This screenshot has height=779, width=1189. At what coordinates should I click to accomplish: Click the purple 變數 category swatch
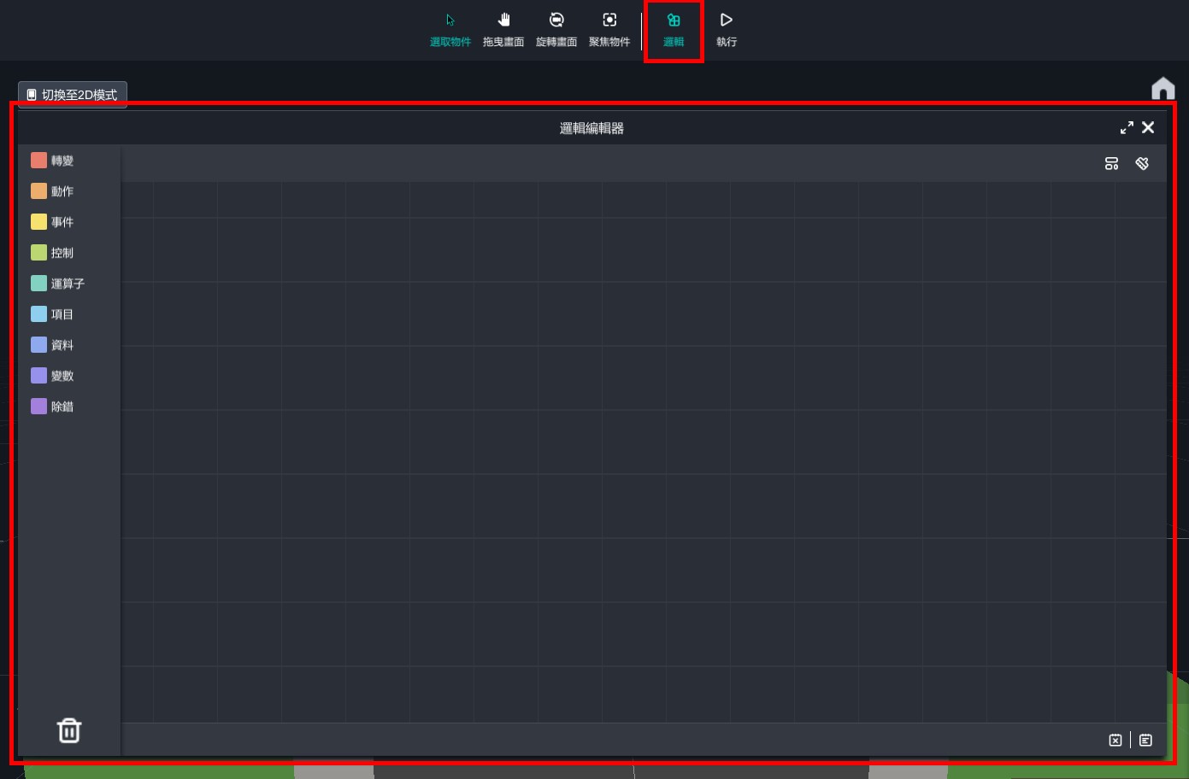pyautogui.click(x=39, y=376)
